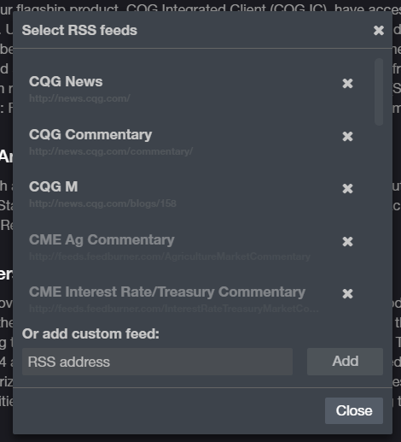Open the news.cqg.com/commentary/ URL

(111, 151)
